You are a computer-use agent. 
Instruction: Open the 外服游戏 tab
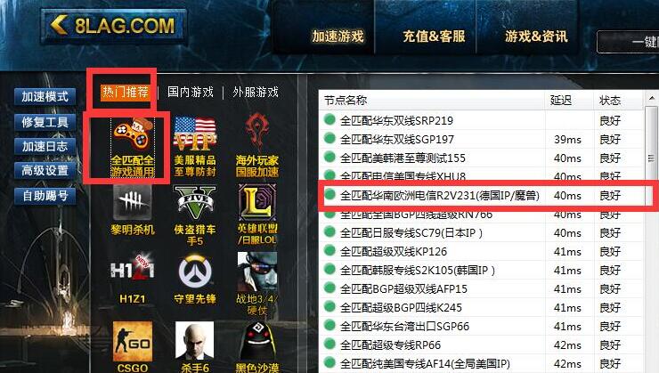pos(256,92)
